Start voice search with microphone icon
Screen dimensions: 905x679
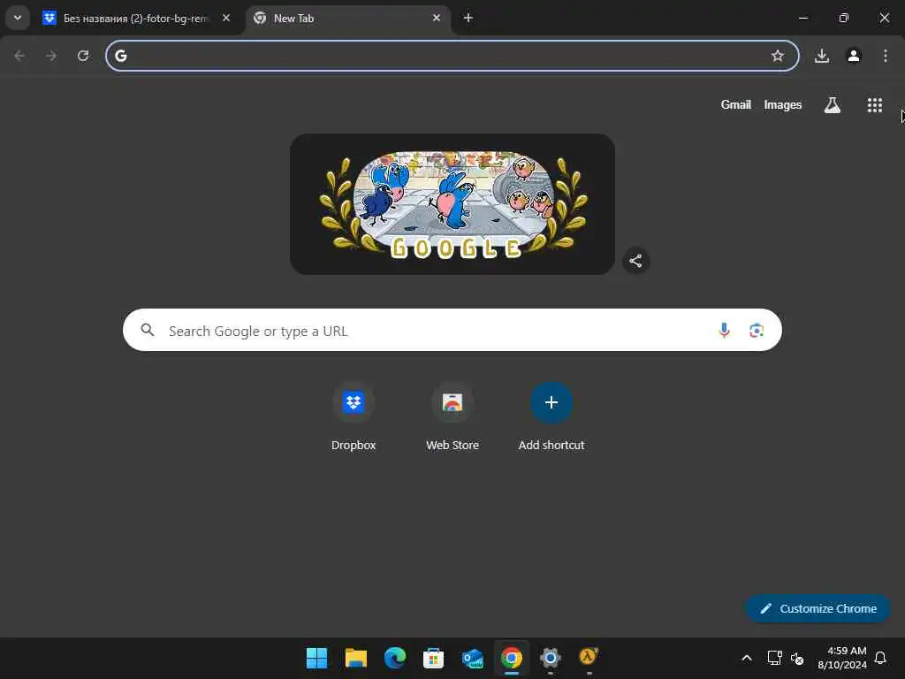click(724, 331)
